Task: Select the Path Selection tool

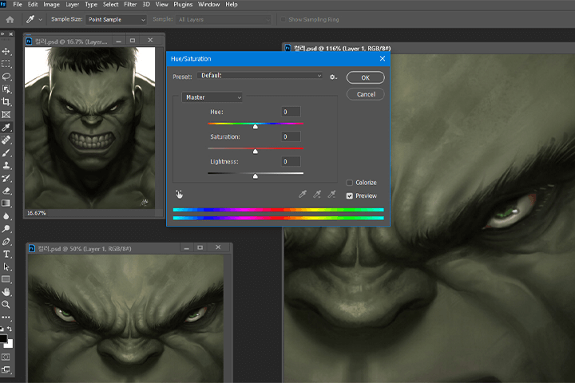Action: [6, 267]
